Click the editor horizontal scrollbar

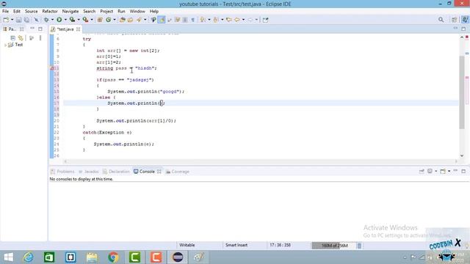coord(261,161)
